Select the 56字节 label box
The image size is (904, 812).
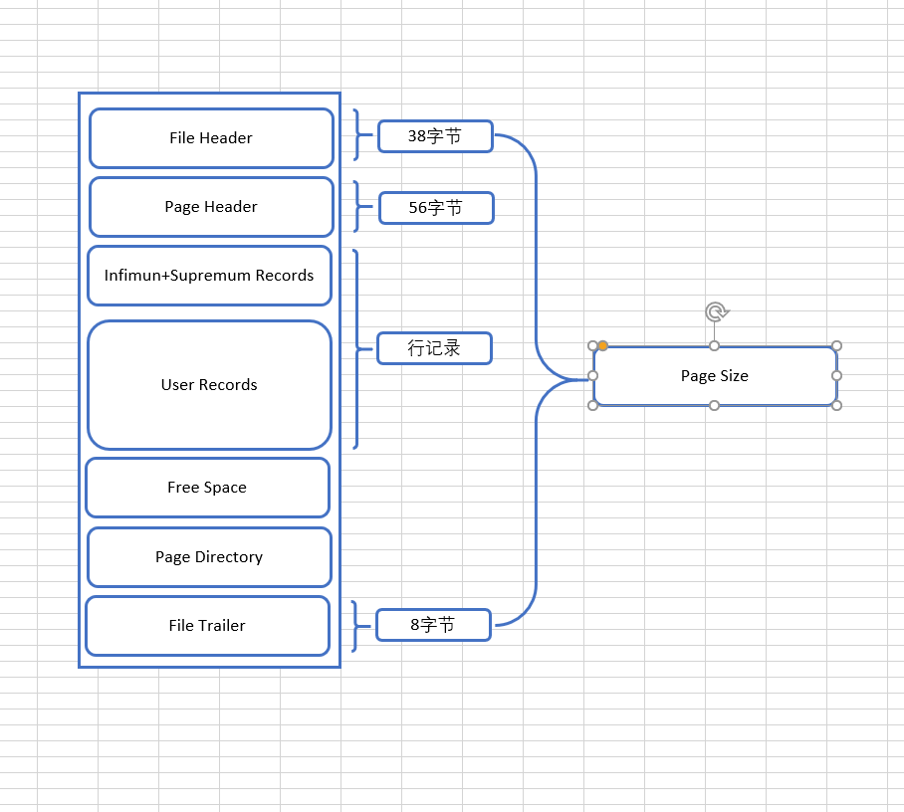pos(436,207)
